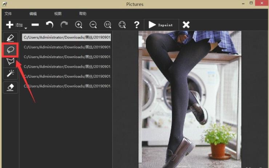Select the Lasso selection tool
This screenshot has height=168, width=269.
pos(10,49)
